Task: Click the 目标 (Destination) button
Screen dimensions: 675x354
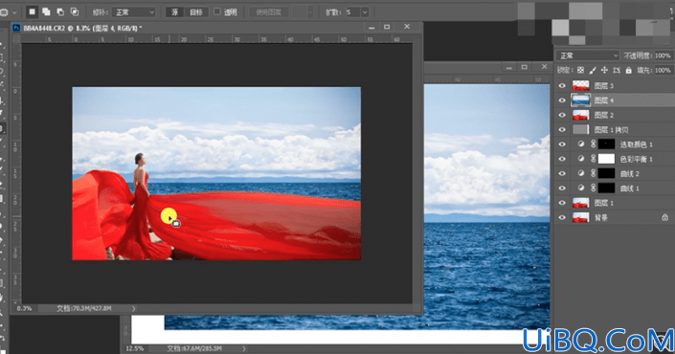Action: [x=196, y=12]
